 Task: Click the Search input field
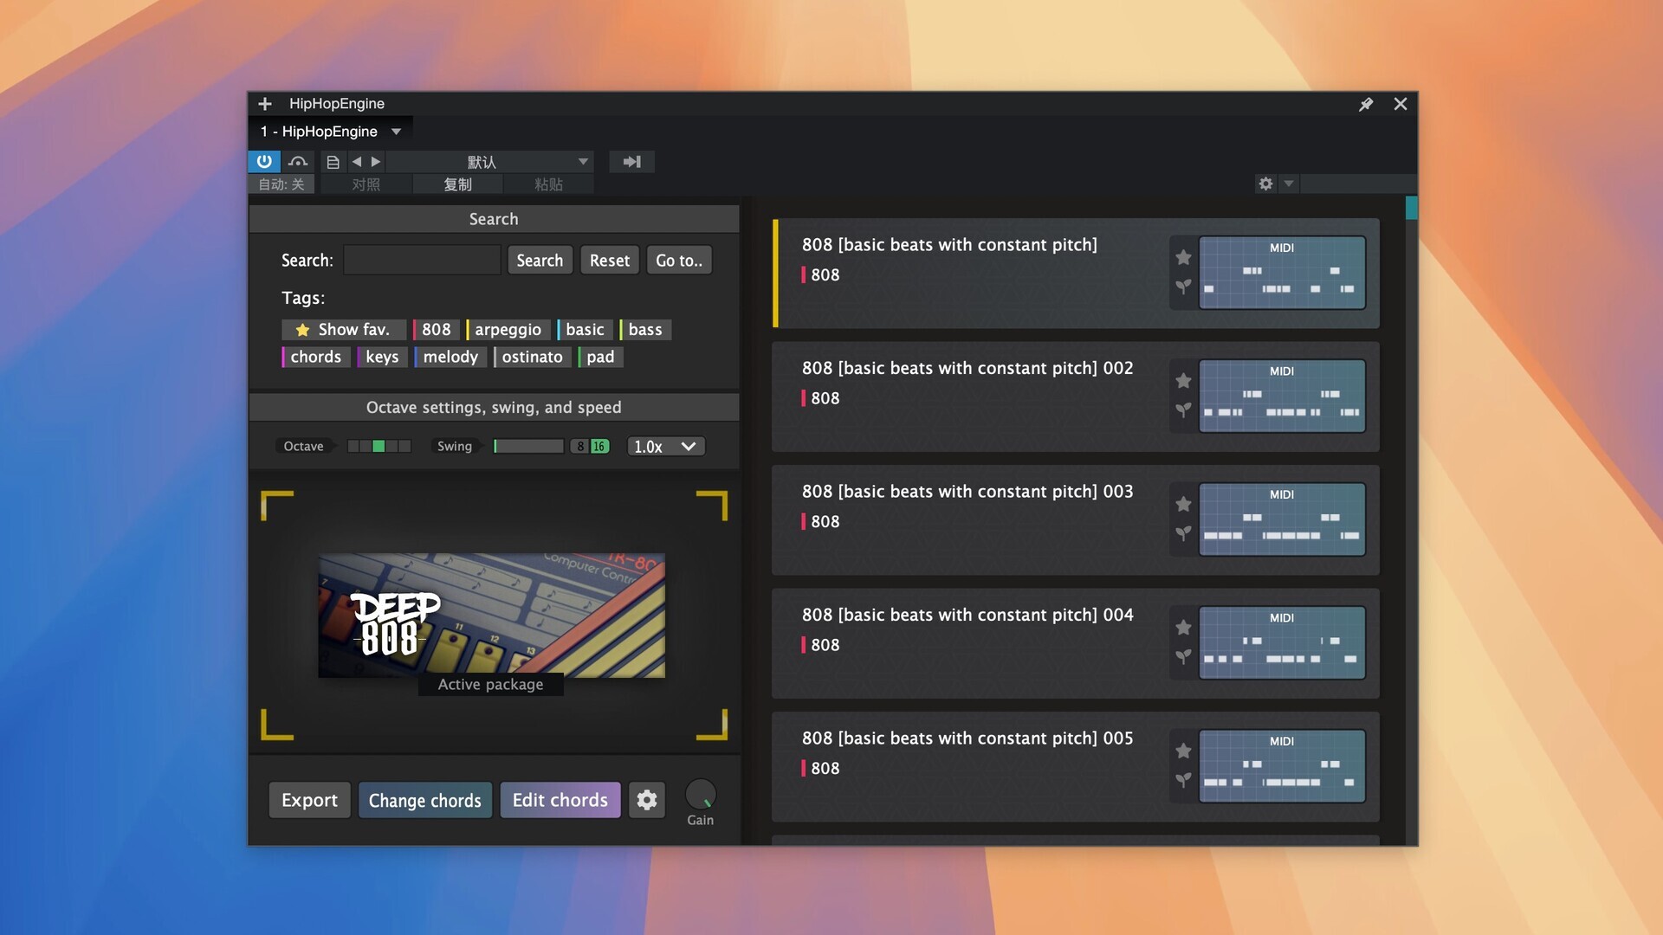423,259
